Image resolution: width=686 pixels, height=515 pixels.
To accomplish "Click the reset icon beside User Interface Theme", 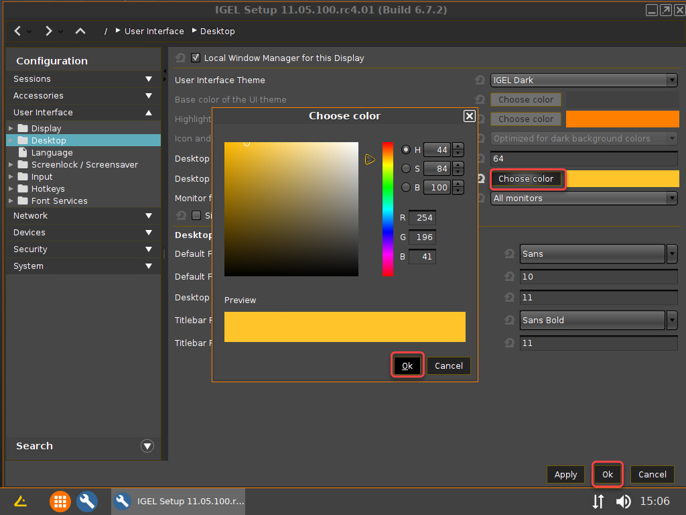I will (480, 80).
